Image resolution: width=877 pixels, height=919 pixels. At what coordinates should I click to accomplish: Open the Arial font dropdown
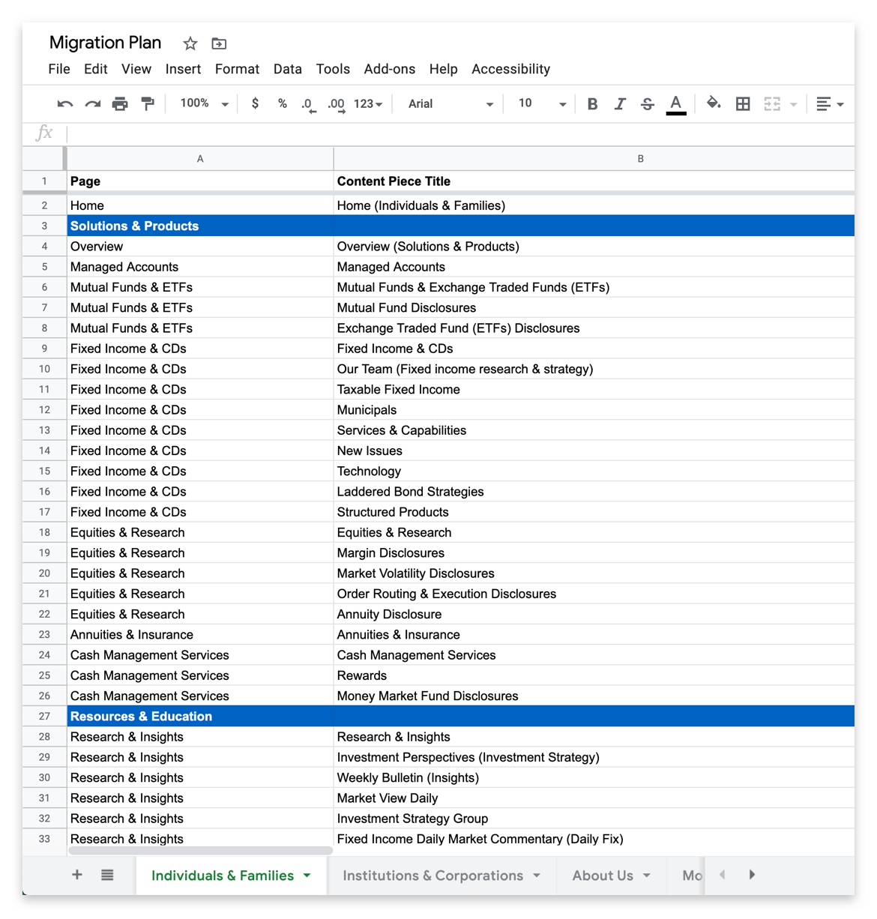[450, 103]
